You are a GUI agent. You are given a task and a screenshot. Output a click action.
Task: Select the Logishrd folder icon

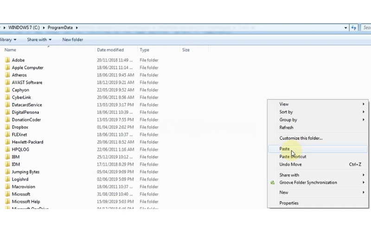coord(7,179)
